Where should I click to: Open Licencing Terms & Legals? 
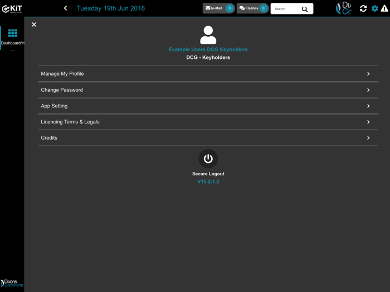(208, 122)
